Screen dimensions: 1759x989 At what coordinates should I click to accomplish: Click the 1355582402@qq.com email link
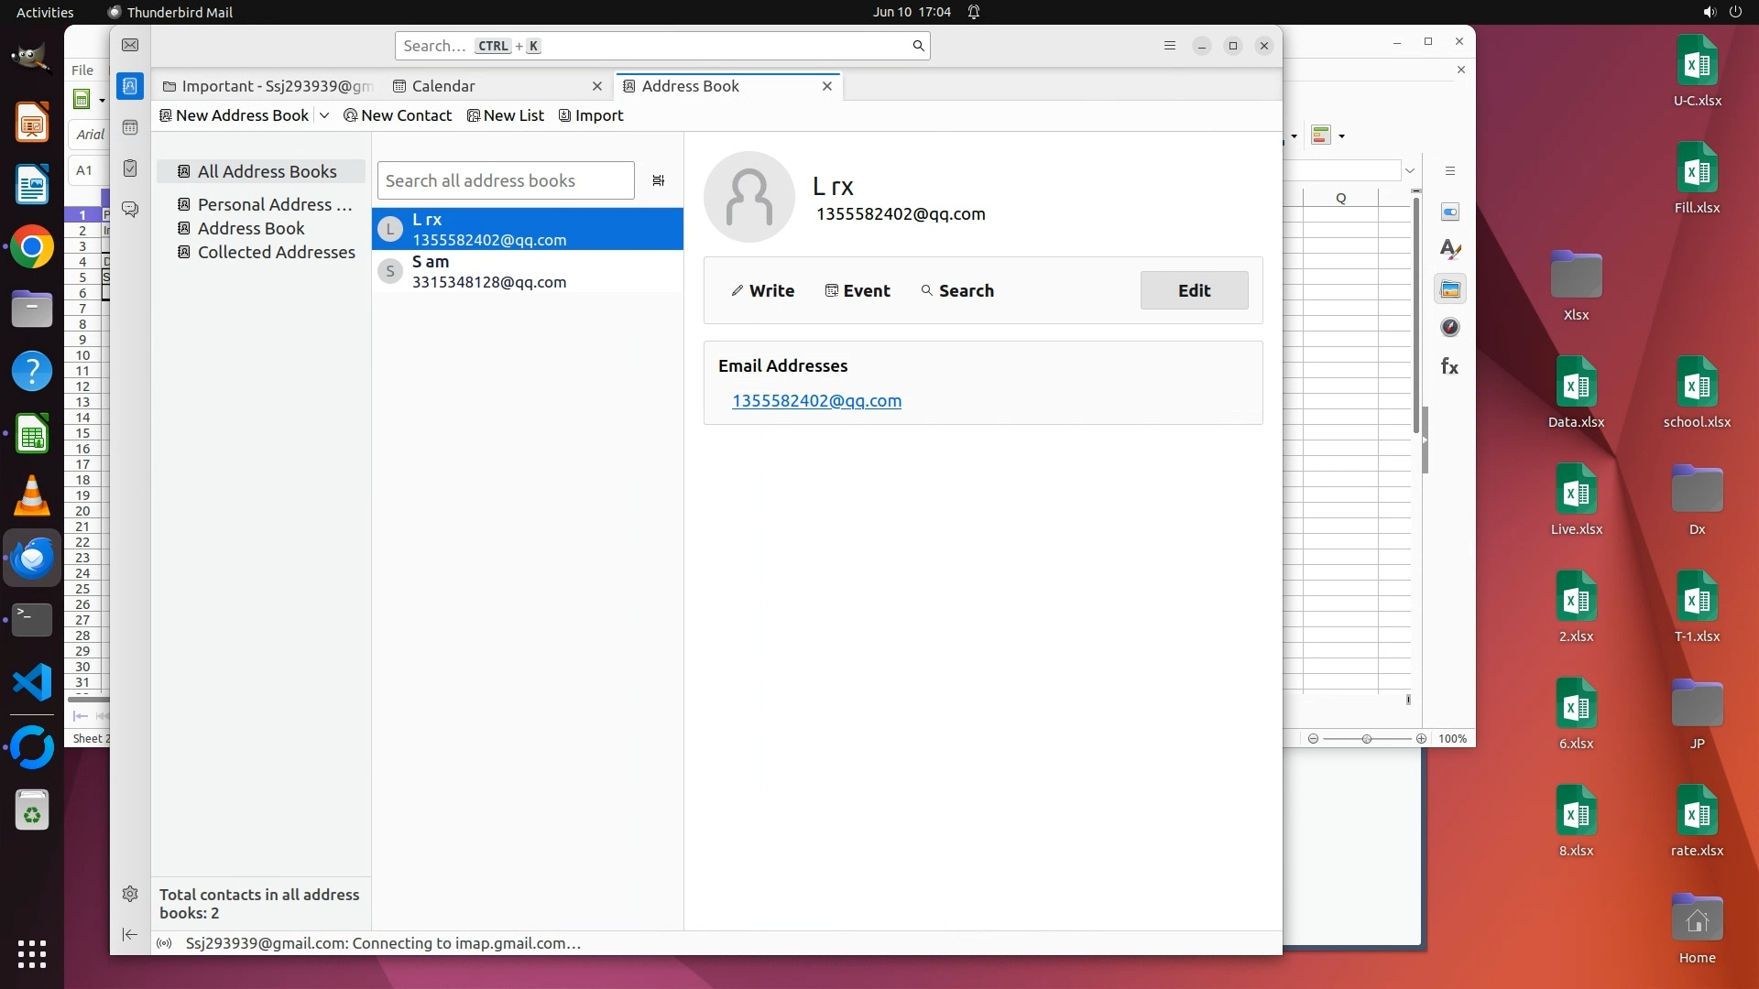coord(816,400)
